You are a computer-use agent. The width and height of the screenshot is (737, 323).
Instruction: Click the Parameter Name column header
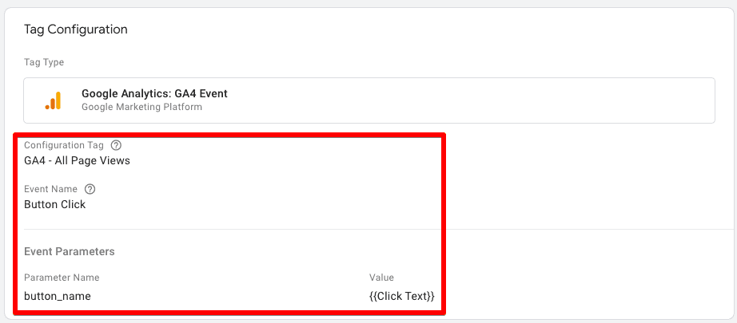tap(62, 278)
